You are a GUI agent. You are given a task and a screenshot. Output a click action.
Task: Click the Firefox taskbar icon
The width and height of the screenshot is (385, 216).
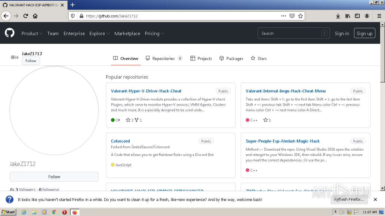click(75, 212)
